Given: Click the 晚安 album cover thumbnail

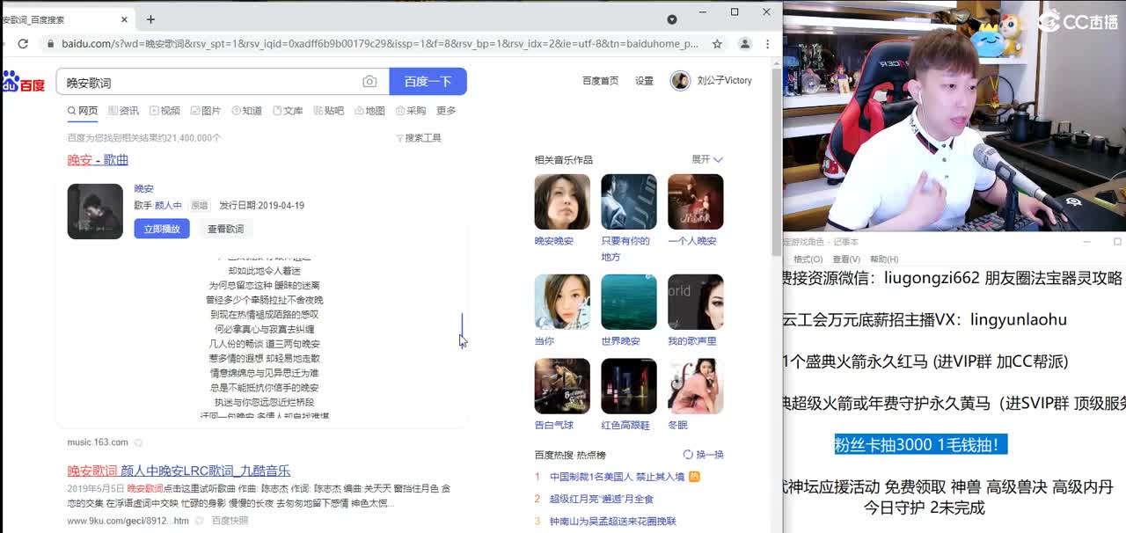Looking at the screenshot, I should (95, 211).
